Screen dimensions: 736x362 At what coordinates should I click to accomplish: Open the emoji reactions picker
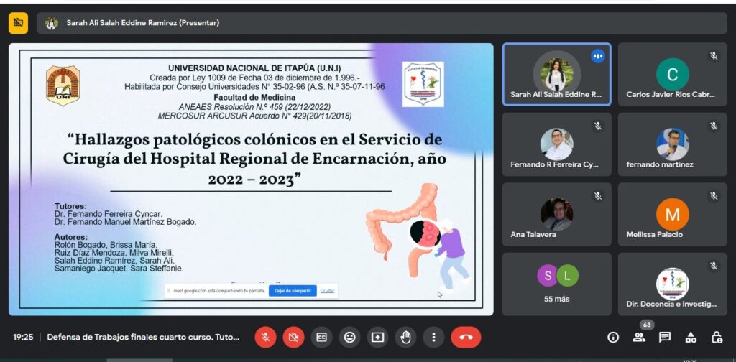[x=349, y=337]
